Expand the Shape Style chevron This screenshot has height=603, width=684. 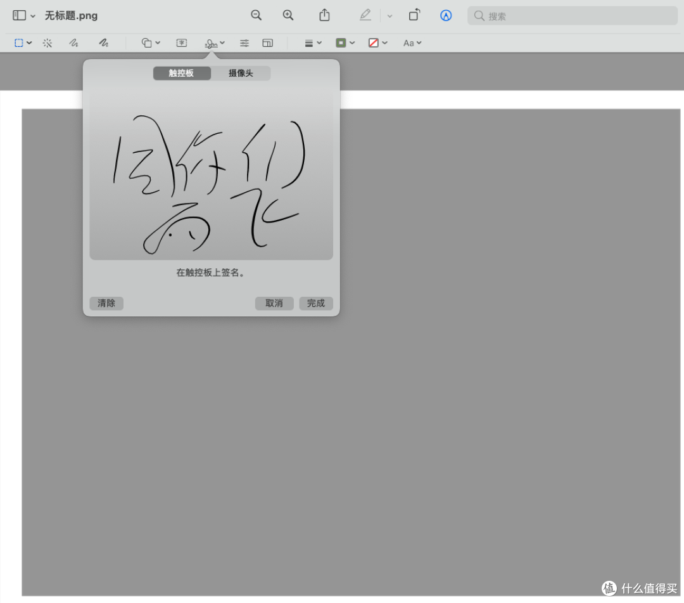[x=319, y=42]
